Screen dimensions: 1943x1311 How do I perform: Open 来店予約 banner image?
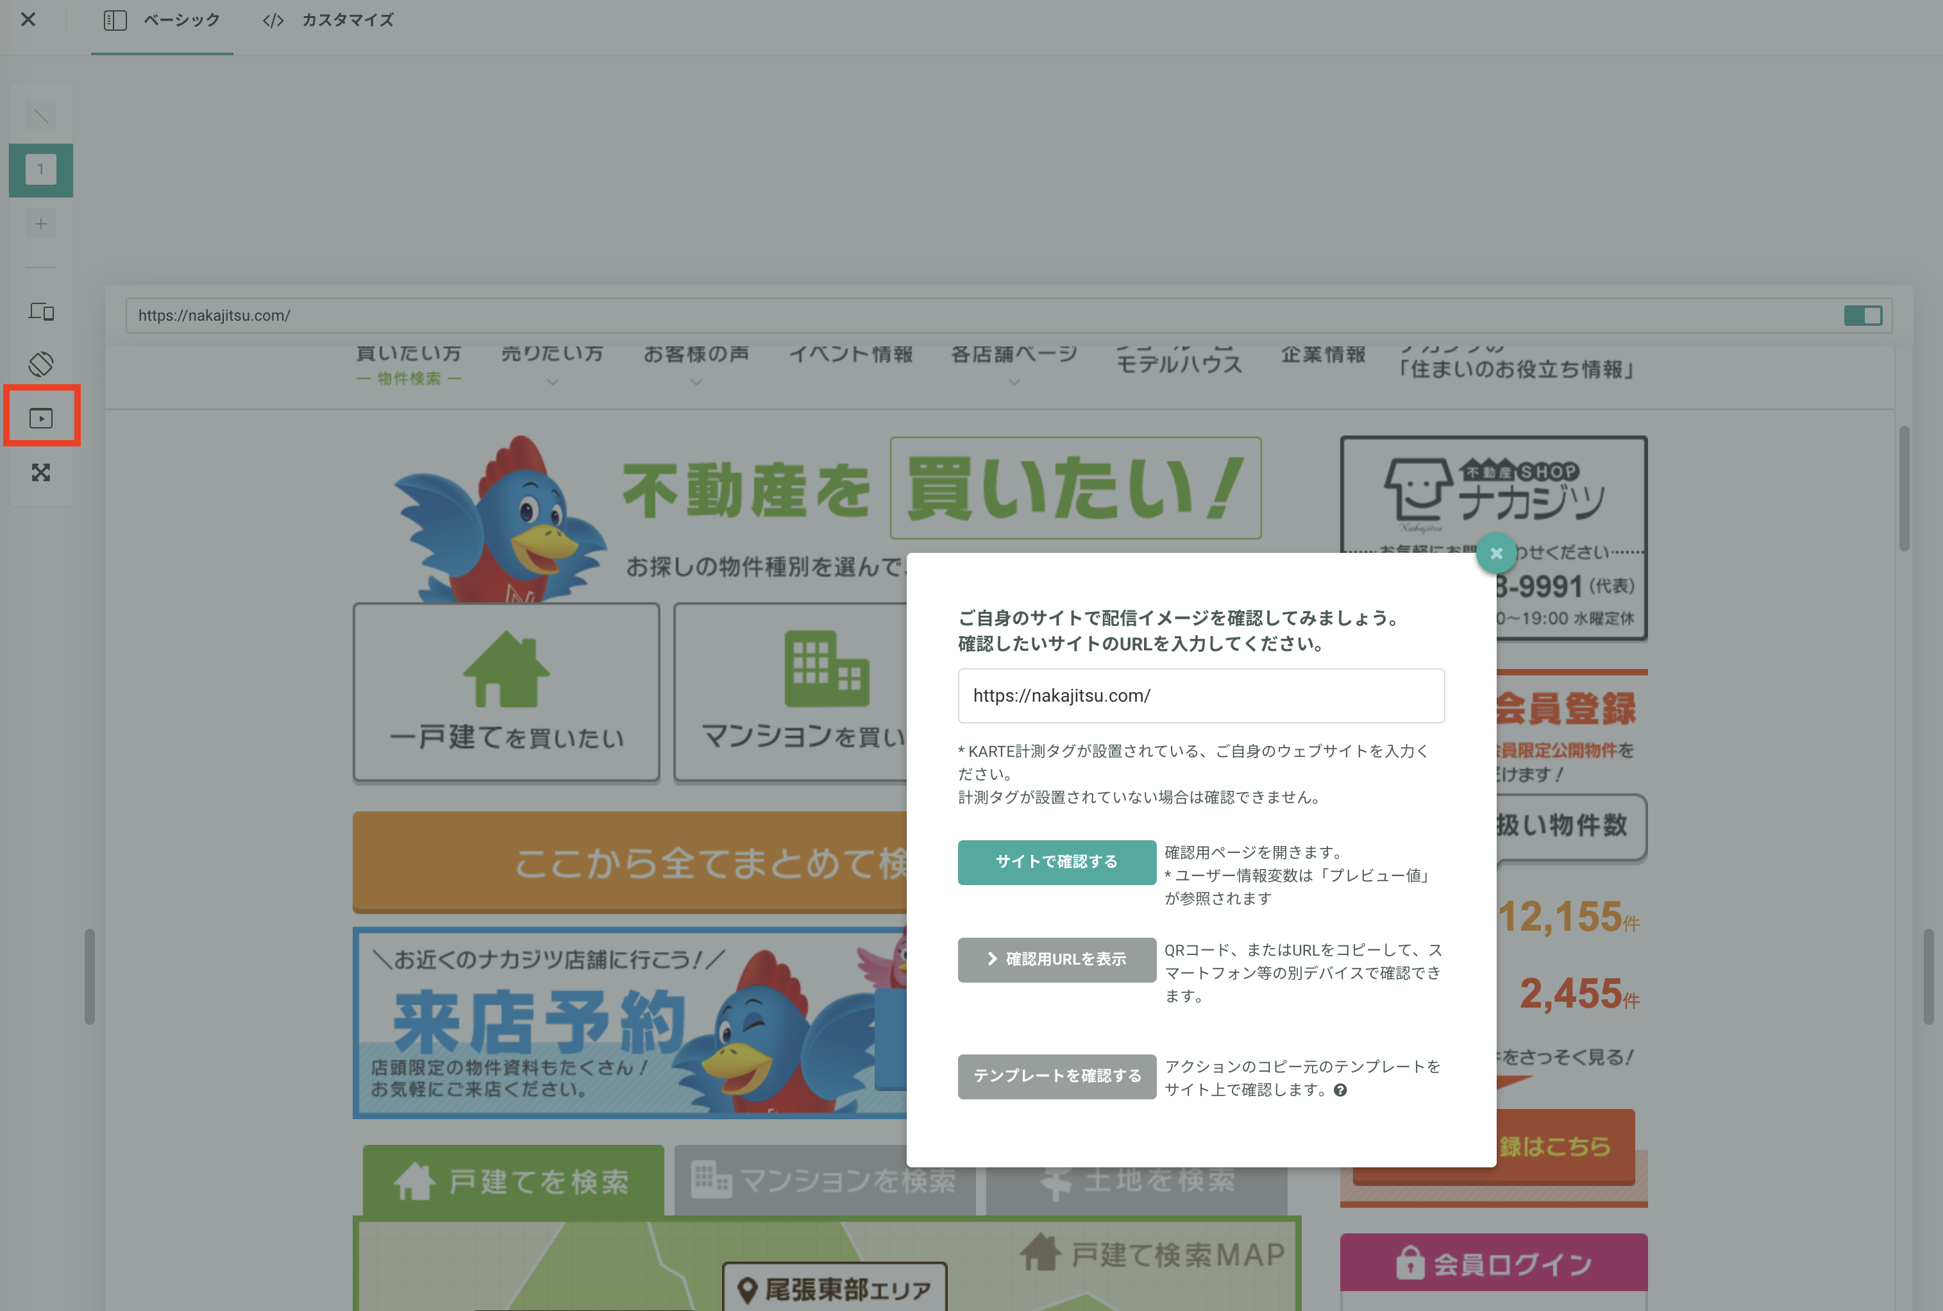(x=630, y=1022)
